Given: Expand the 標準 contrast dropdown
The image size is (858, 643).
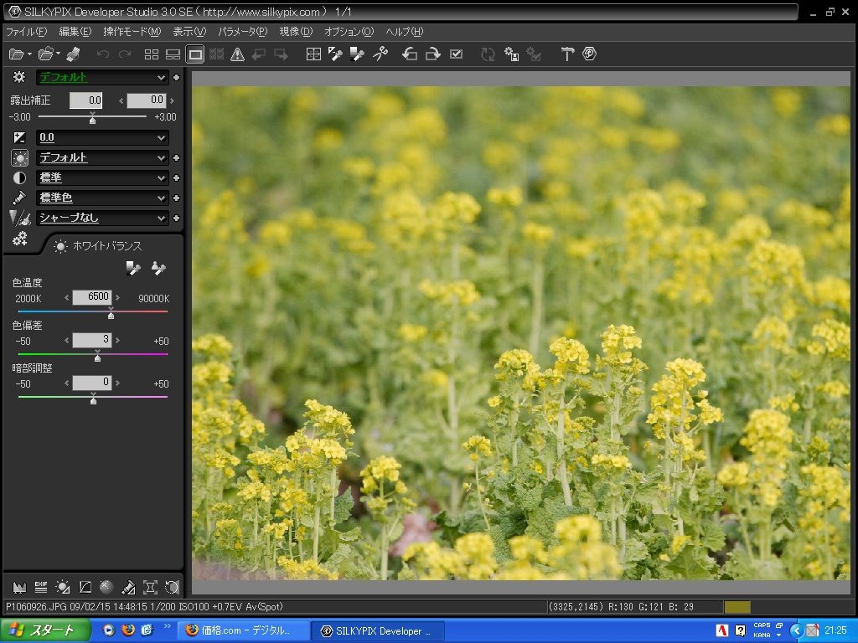Looking at the screenshot, I should click(162, 177).
